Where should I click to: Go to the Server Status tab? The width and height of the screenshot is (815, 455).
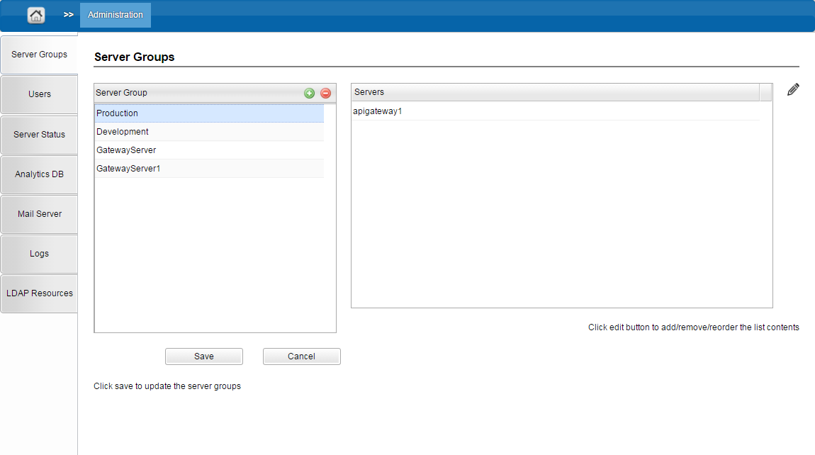click(39, 135)
